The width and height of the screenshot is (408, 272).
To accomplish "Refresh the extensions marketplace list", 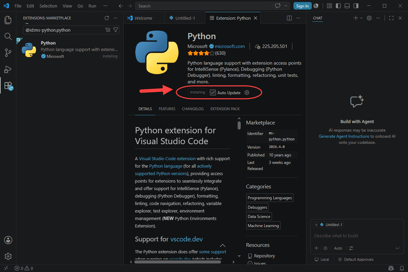I will click(107, 18).
